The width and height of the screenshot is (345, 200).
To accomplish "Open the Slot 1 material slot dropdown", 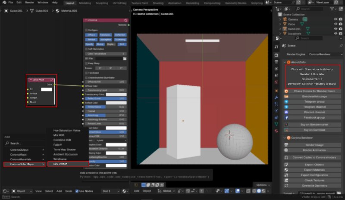I will click(110, 191).
